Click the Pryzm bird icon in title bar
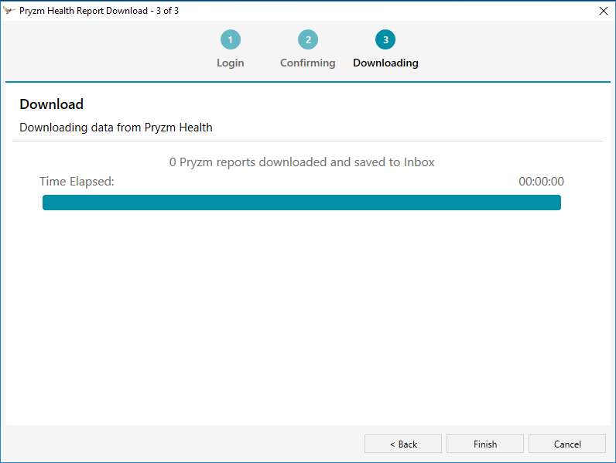This screenshot has height=463, width=616. (9, 10)
